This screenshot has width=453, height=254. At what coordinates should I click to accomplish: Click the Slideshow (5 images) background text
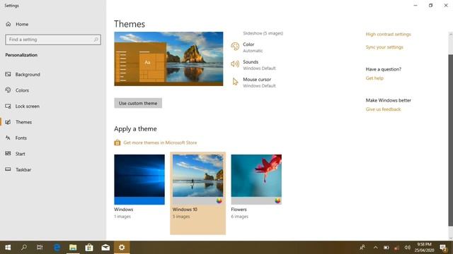point(263,33)
